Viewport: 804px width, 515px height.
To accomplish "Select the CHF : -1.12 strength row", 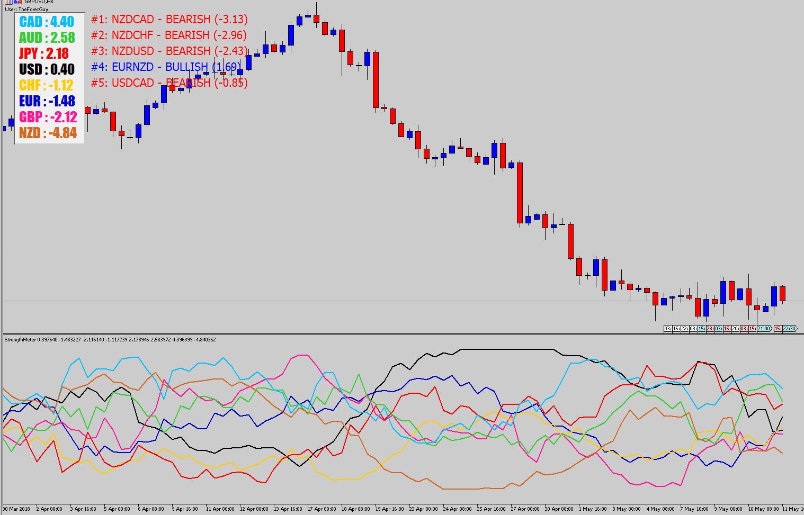I will pos(47,85).
